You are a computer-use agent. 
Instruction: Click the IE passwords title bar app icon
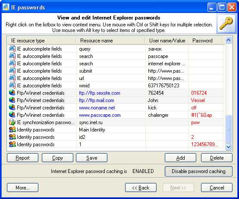[x=6, y=7]
